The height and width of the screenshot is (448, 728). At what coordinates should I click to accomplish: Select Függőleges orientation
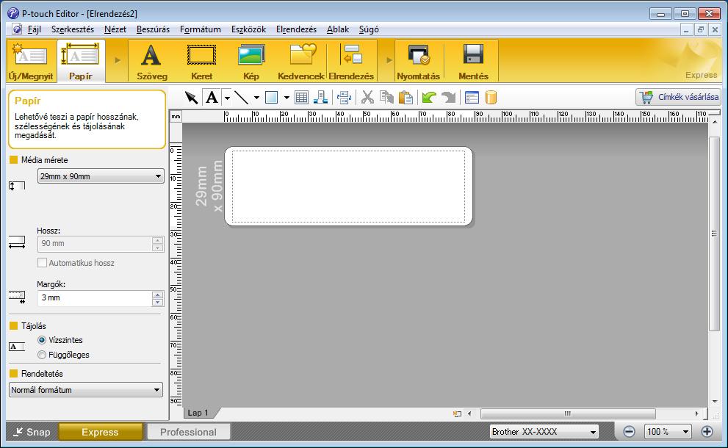click(42, 355)
